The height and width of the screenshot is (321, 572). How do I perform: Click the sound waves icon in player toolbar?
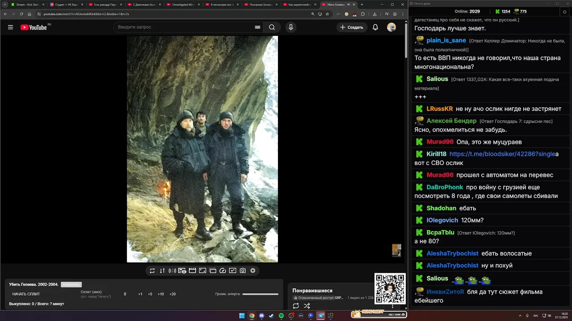(172, 271)
